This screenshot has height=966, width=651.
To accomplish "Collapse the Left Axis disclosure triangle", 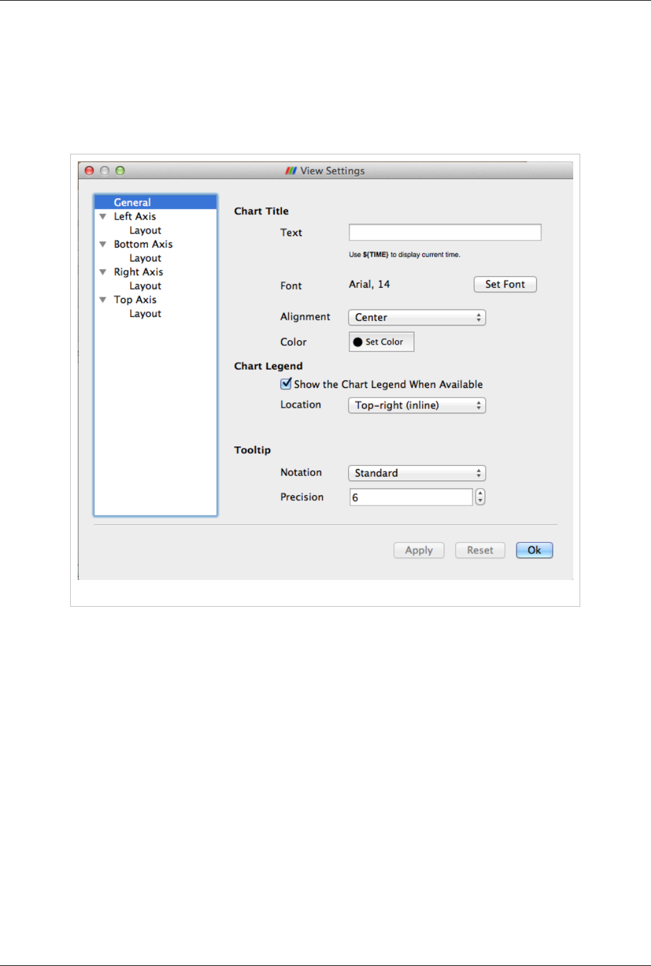I will [x=103, y=216].
